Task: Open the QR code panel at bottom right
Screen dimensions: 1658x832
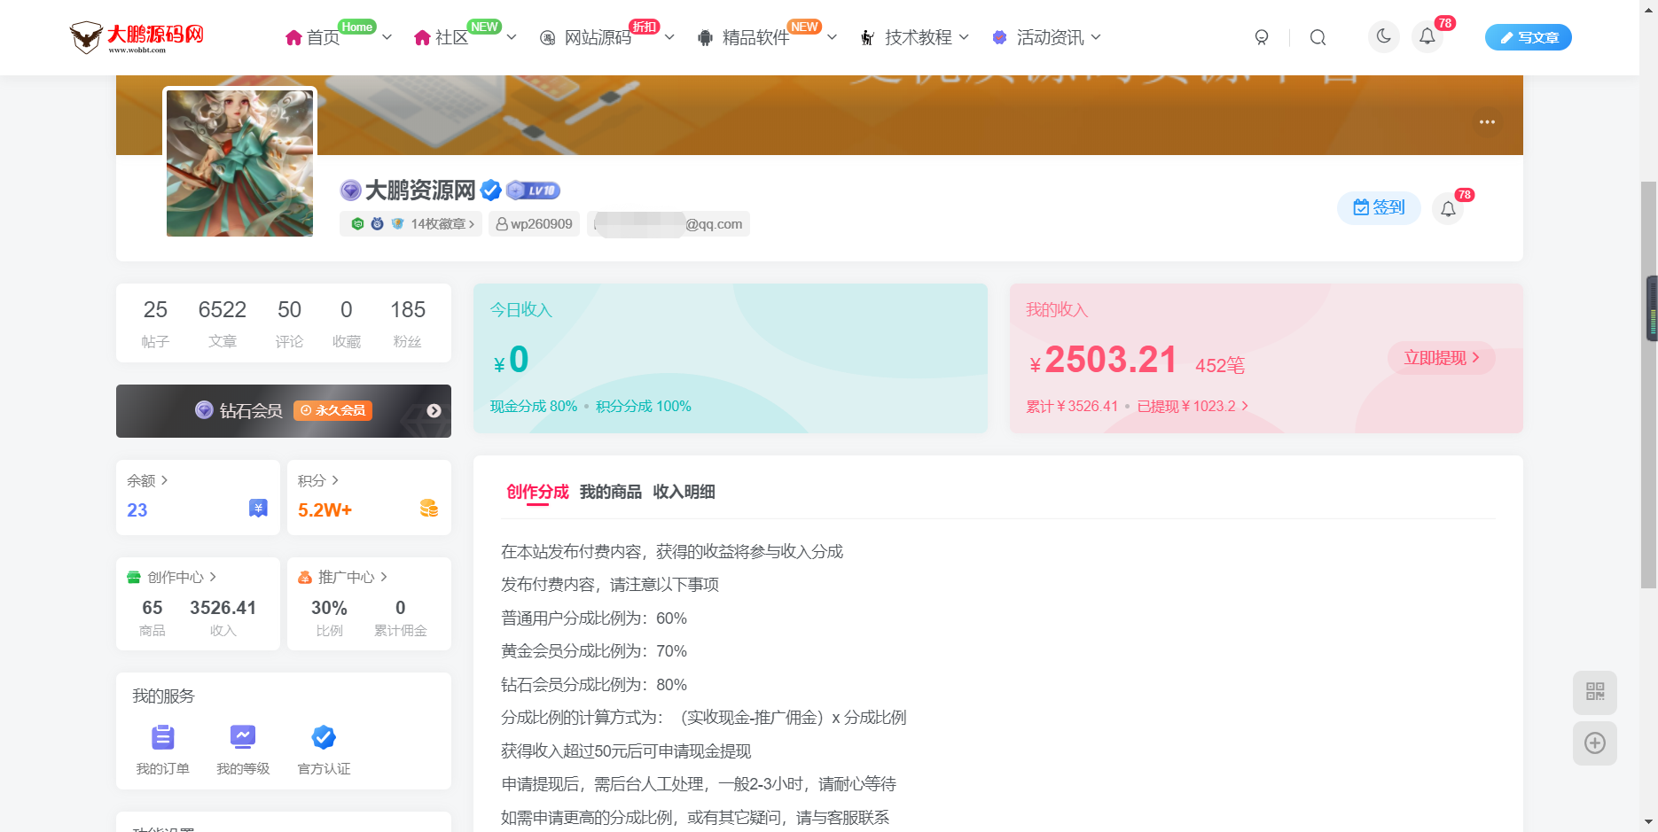Action: [x=1594, y=693]
